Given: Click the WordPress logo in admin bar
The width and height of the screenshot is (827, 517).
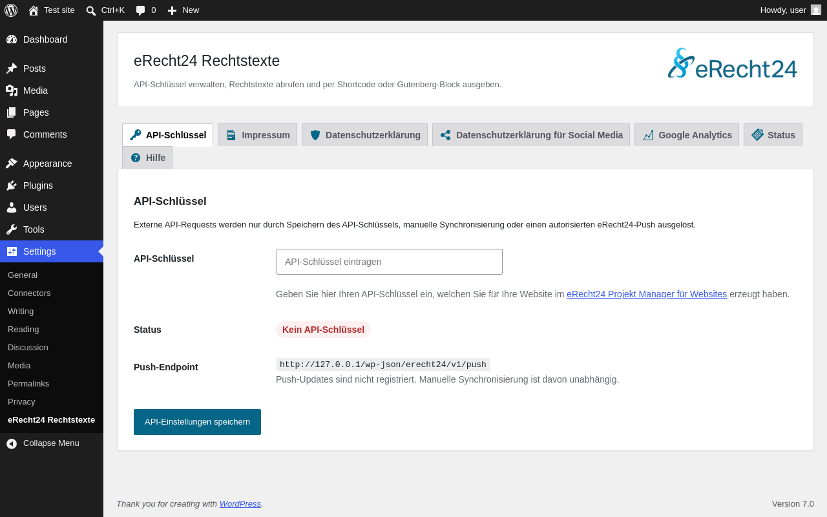Looking at the screenshot, I should pyautogui.click(x=11, y=10).
